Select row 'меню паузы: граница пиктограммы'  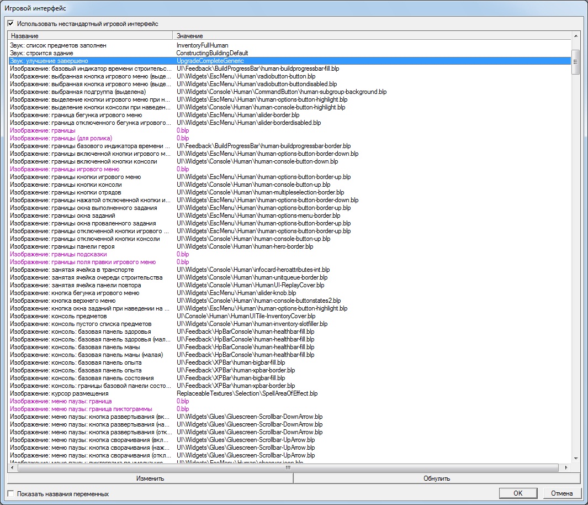pos(289,409)
